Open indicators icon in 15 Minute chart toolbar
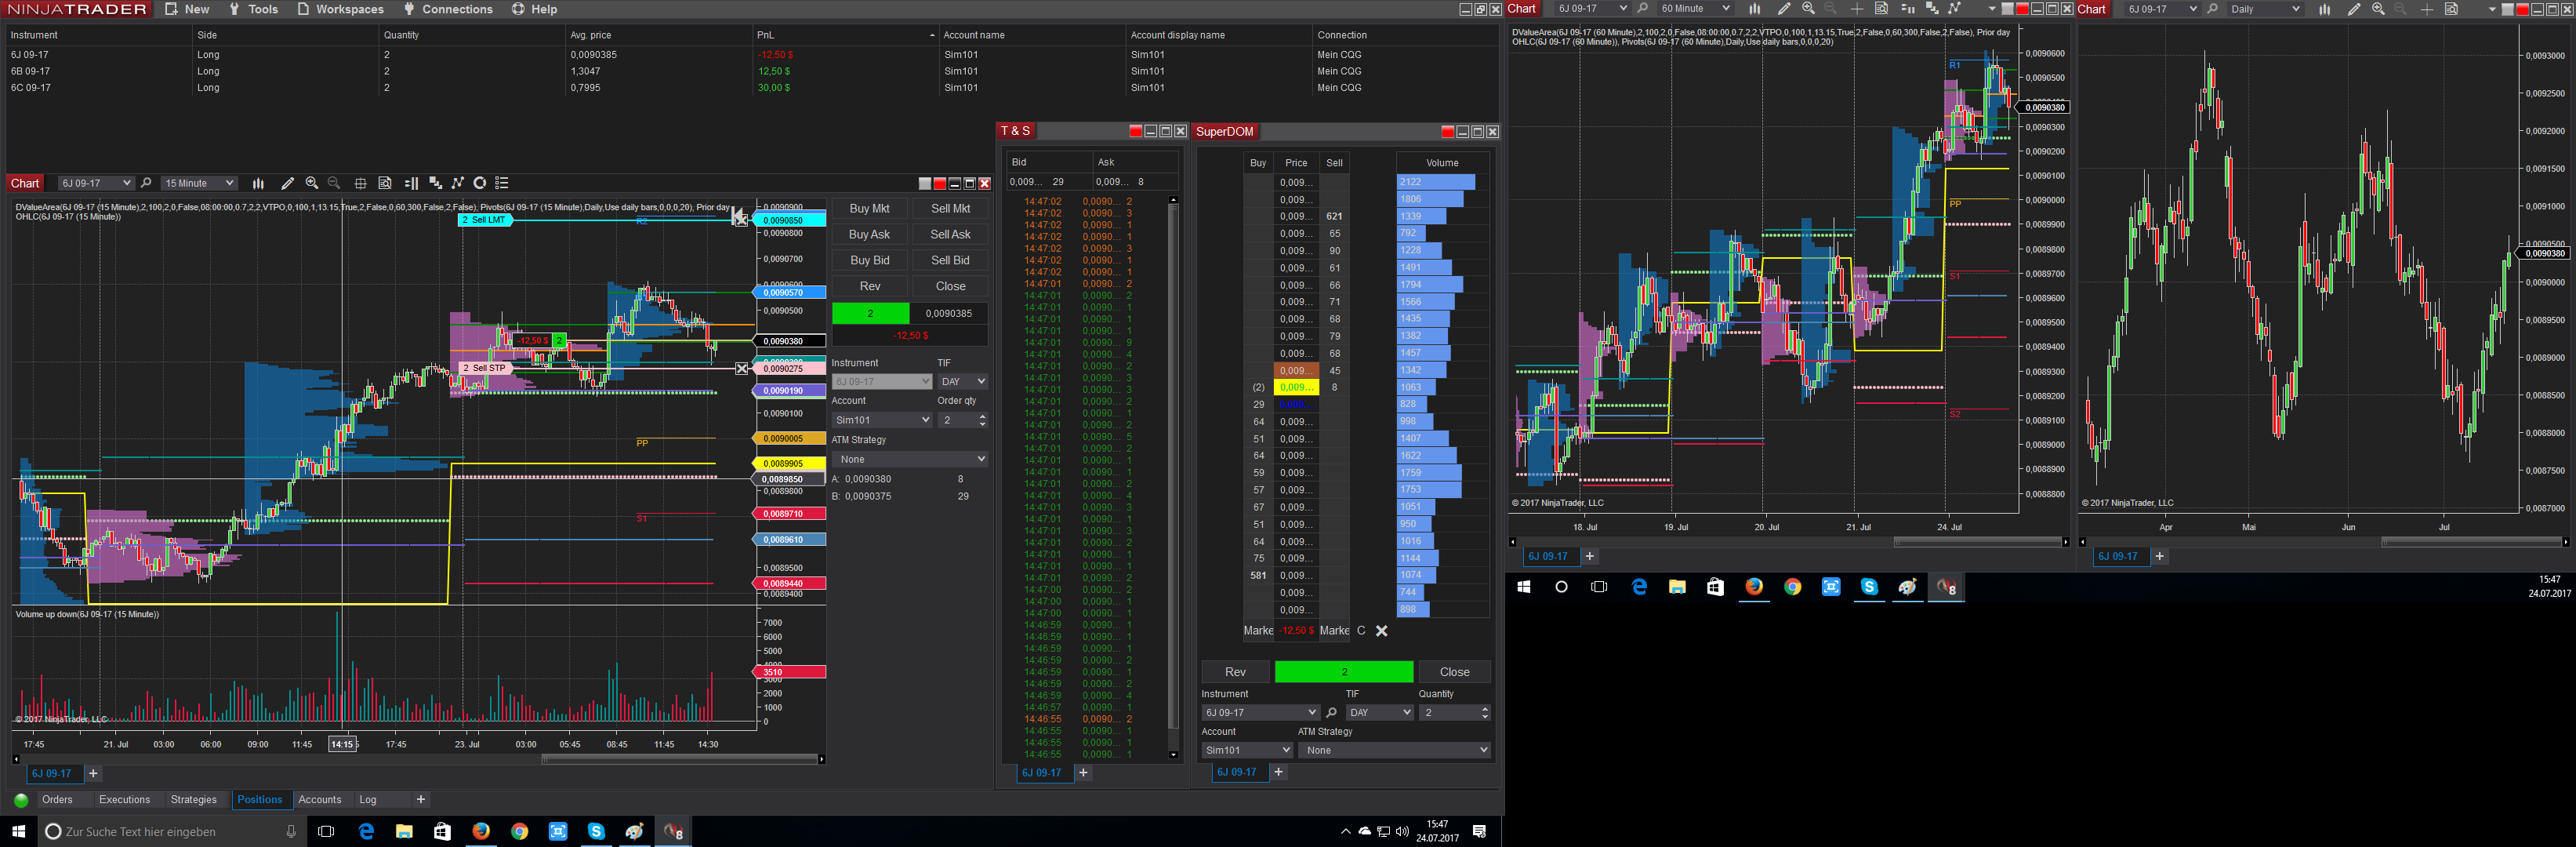Viewport: 2576px width, 847px height. [x=435, y=183]
